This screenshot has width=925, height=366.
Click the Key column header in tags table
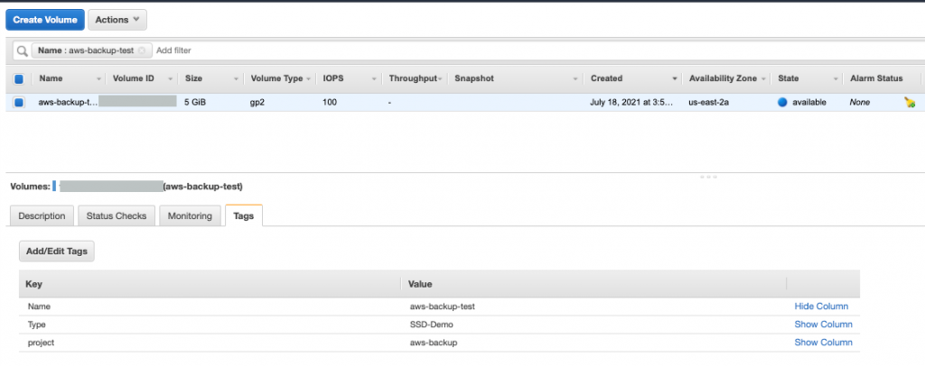click(x=33, y=284)
